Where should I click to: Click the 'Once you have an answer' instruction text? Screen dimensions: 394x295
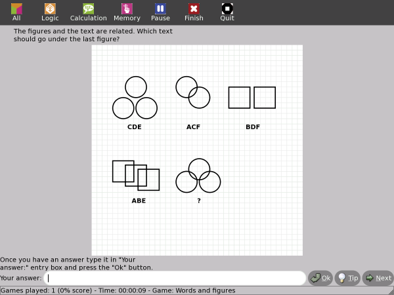(x=76, y=264)
